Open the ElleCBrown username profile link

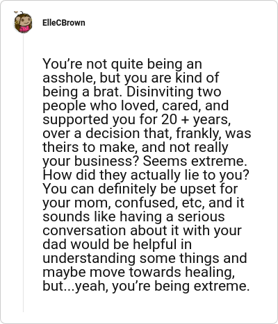click(64, 23)
